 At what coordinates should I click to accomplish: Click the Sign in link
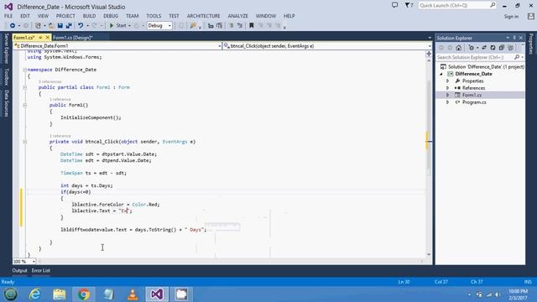pyautogui.click(x=511, y=17)
